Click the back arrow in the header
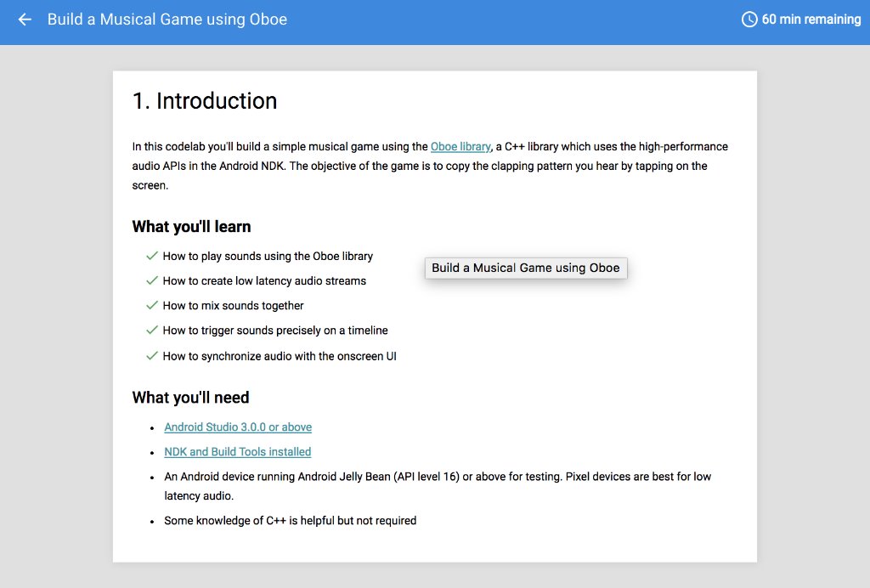Image resolution: width=870 pixels, height=588 pixels. (x=23, y=19)
